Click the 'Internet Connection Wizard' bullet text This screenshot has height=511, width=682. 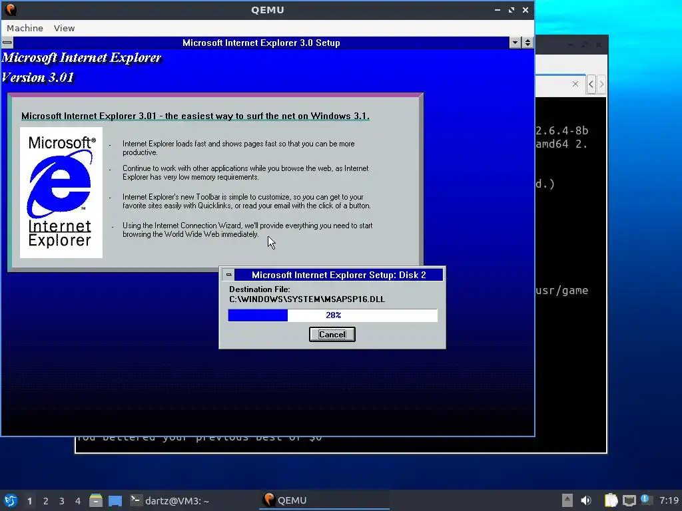pyautogui.click(x=248, y=230)
